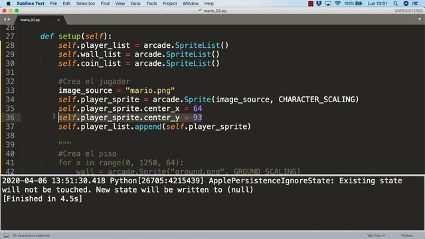
Task: Click on the setup function name
Action: [69, 37]
